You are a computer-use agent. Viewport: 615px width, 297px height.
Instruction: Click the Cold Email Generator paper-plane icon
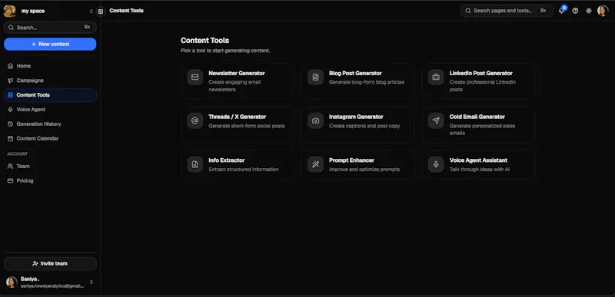(x=436, y=120)
